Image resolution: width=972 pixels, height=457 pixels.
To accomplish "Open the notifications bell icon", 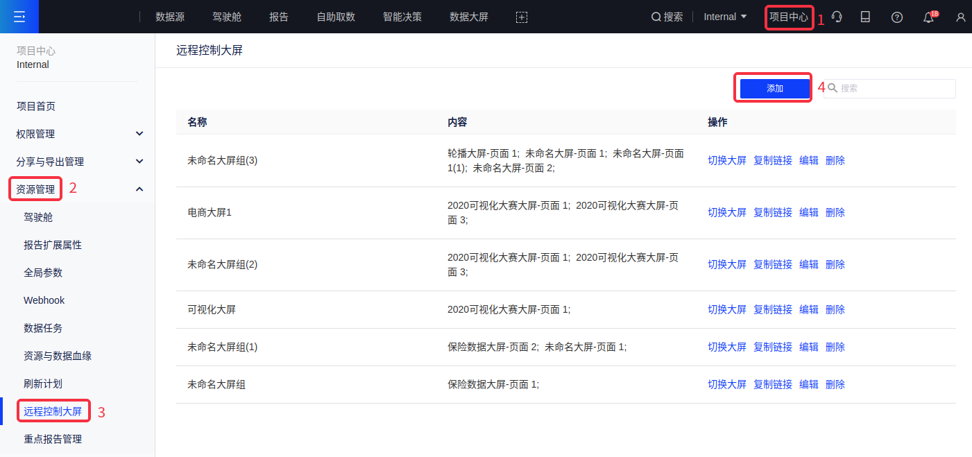I will point(928,17).
